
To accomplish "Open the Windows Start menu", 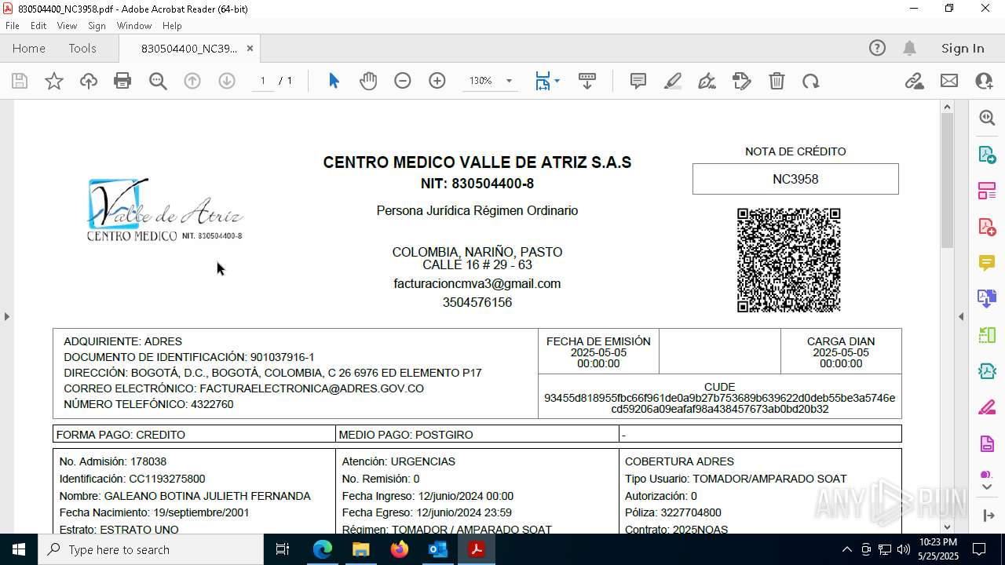I will click(x=19, y=549).
